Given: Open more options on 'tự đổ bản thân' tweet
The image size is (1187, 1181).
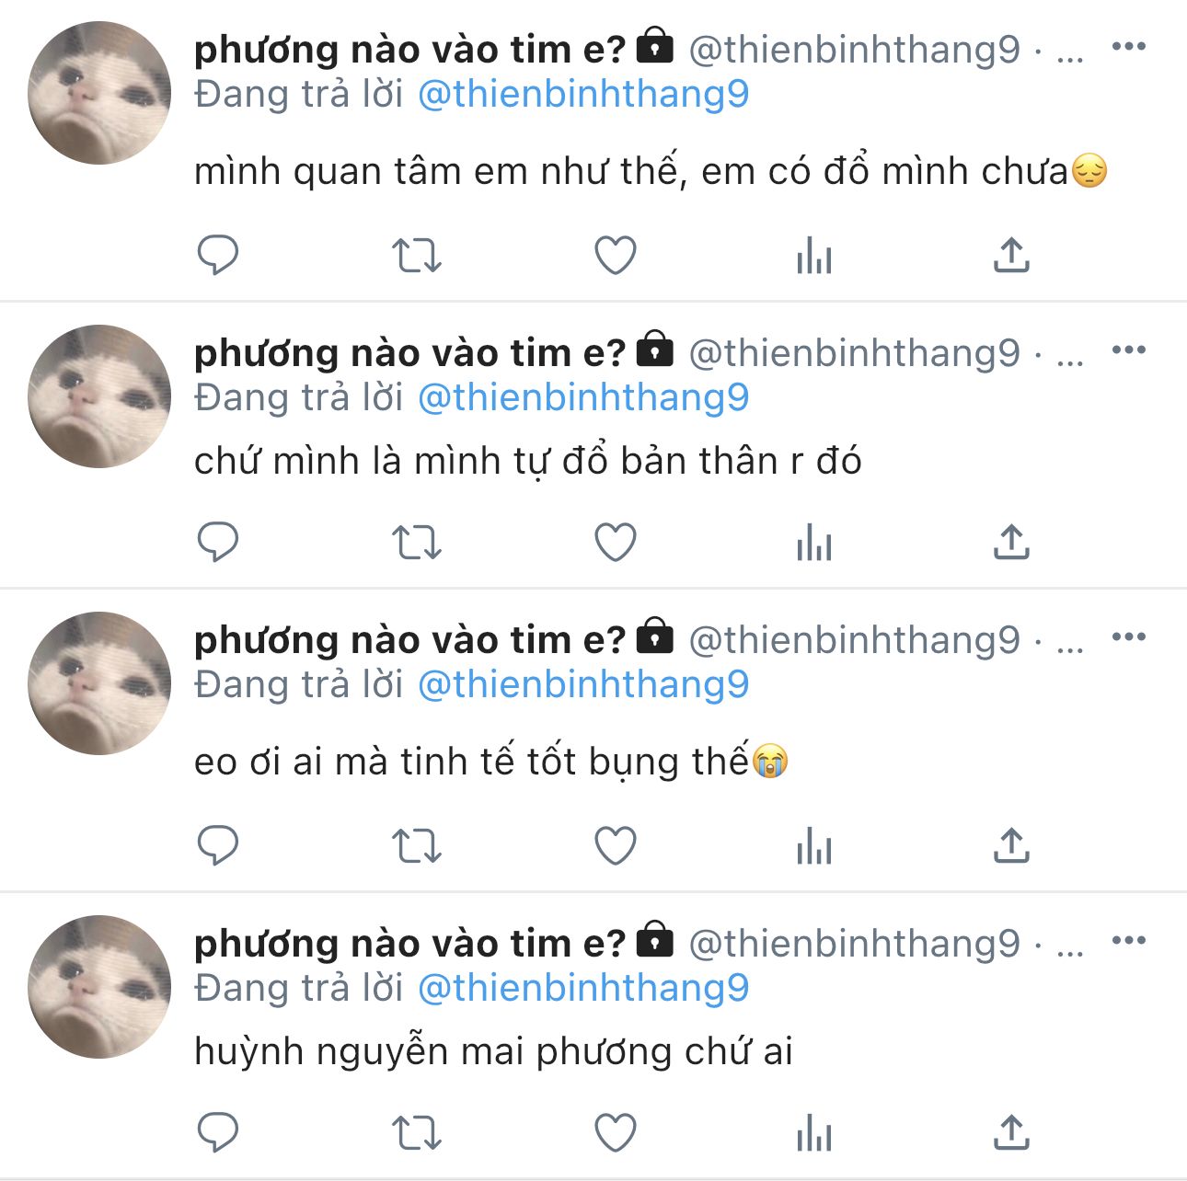Looking at the screenshot, I should point(1129,350).
